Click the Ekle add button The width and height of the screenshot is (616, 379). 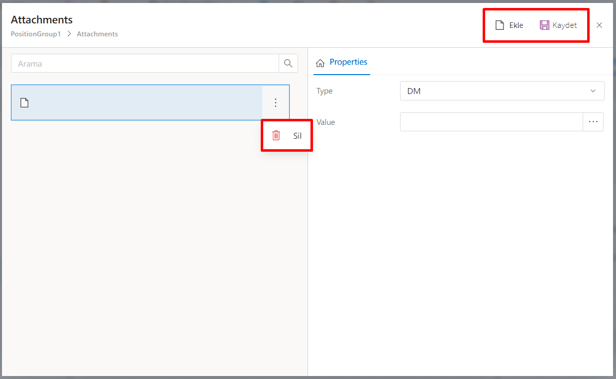[x=509, y=25]
